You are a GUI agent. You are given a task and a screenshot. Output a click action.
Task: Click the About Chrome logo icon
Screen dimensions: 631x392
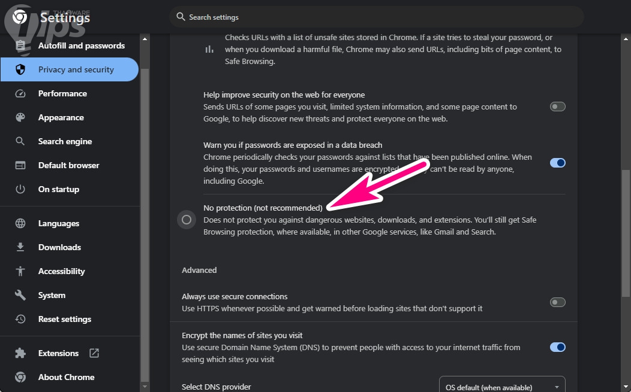click(x=20, y=377)
